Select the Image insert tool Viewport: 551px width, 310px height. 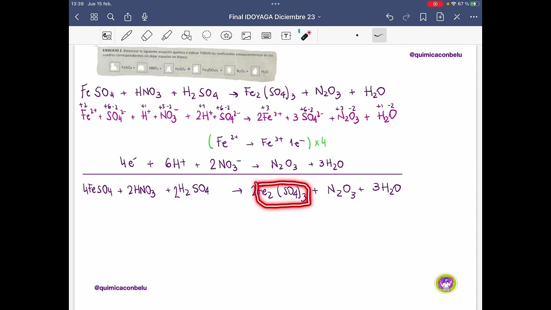point(246,36)
